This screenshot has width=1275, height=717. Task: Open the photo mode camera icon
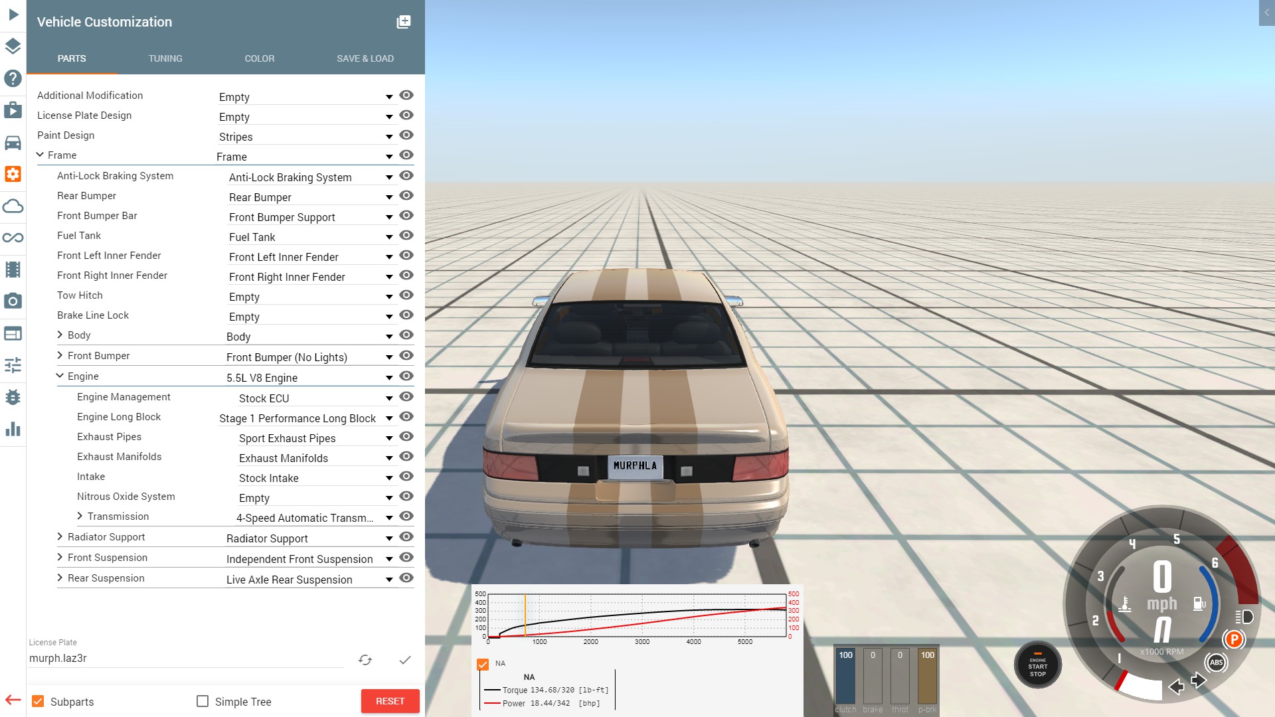click(x=13, y=301)
